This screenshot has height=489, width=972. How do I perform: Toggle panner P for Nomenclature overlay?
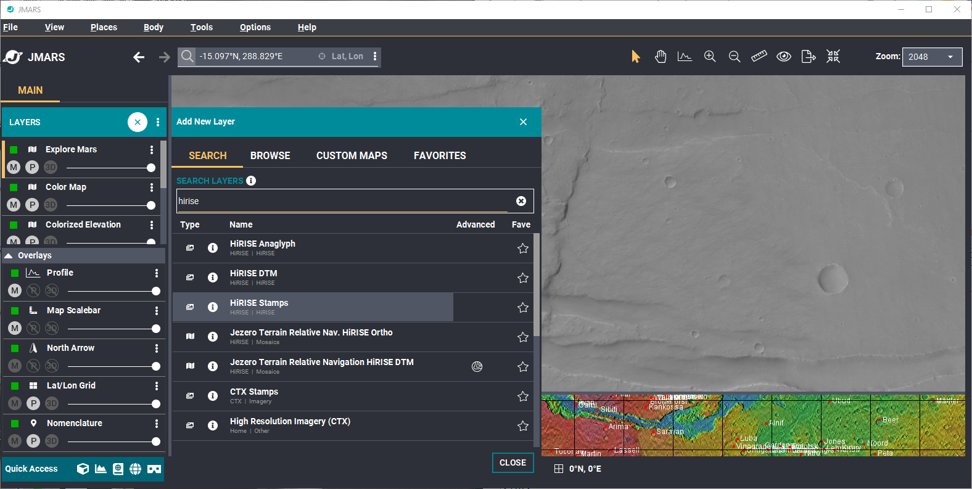[x=33, y=441]
